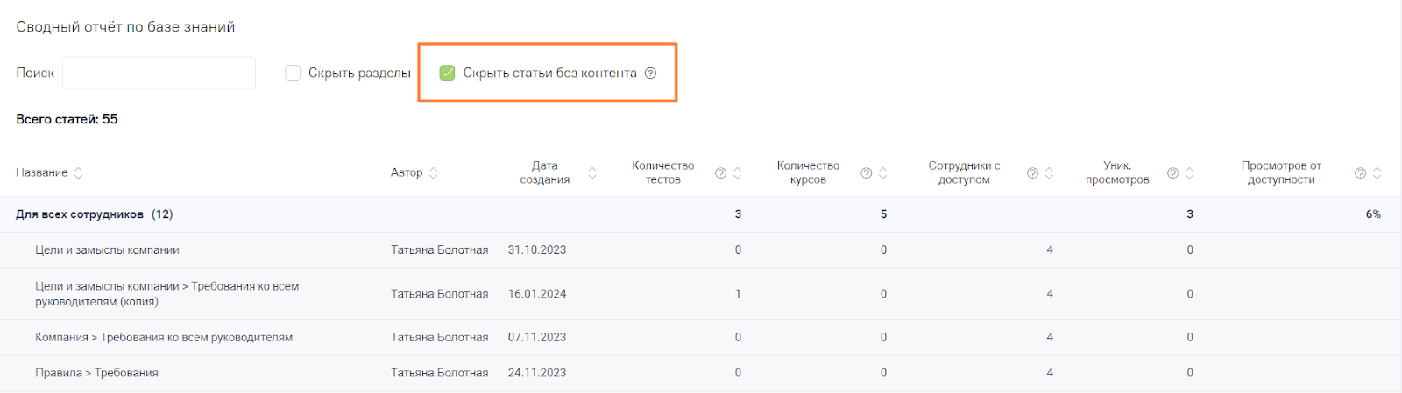Open help icon for 'Количество курсов'
This screenshot has width=1402, height=393.
(866, 173)
